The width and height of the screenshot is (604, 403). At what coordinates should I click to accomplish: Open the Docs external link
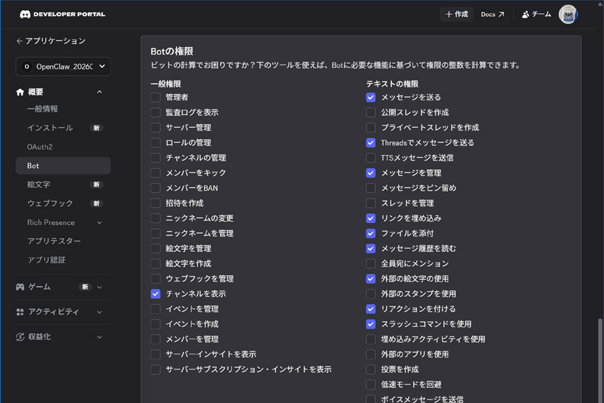493,13
